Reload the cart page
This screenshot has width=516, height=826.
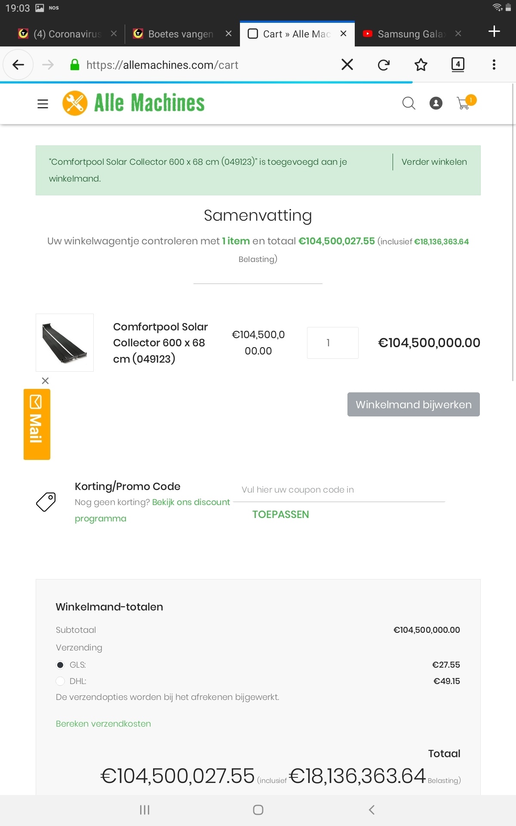tap(384, 65)
